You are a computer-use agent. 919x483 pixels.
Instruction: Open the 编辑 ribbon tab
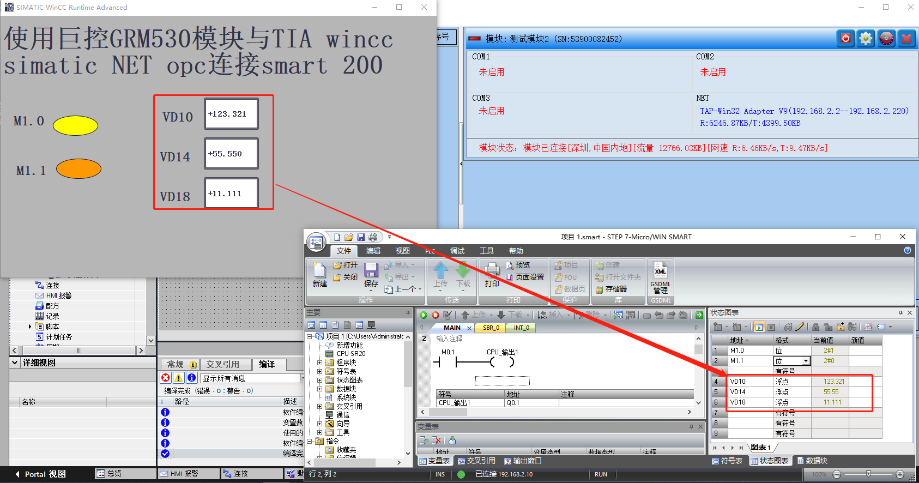coord(373,251)
